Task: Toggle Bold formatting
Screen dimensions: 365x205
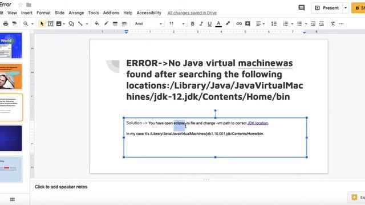Action: 193,24
